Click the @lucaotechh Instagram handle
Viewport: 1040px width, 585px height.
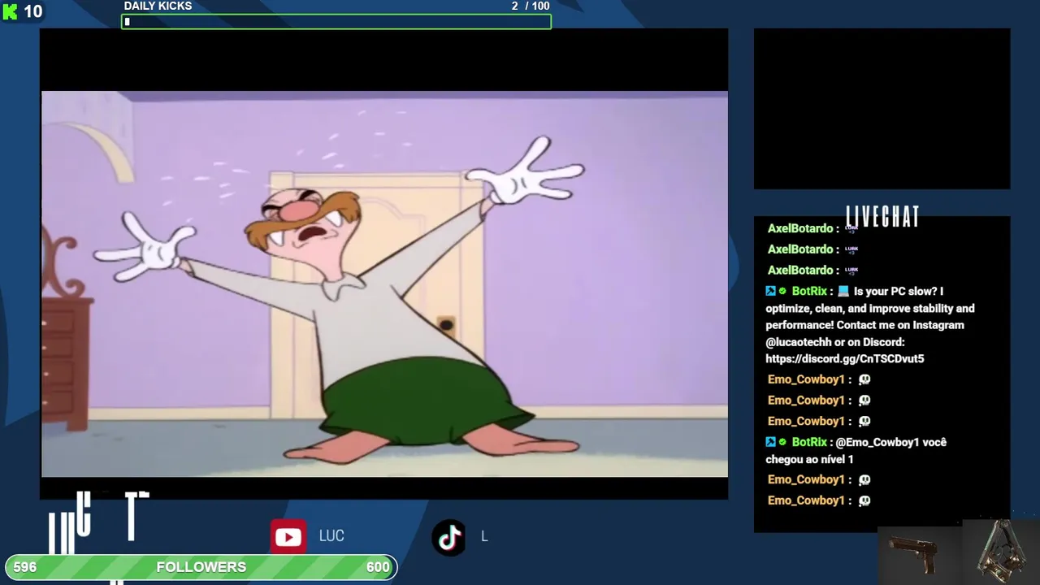pyautogui.click(x=798, y=342)
